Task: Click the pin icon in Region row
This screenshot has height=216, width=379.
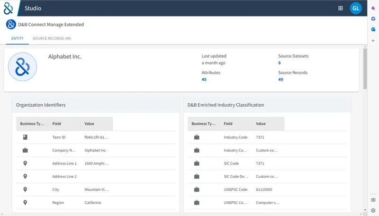Action: click(25, 202)
